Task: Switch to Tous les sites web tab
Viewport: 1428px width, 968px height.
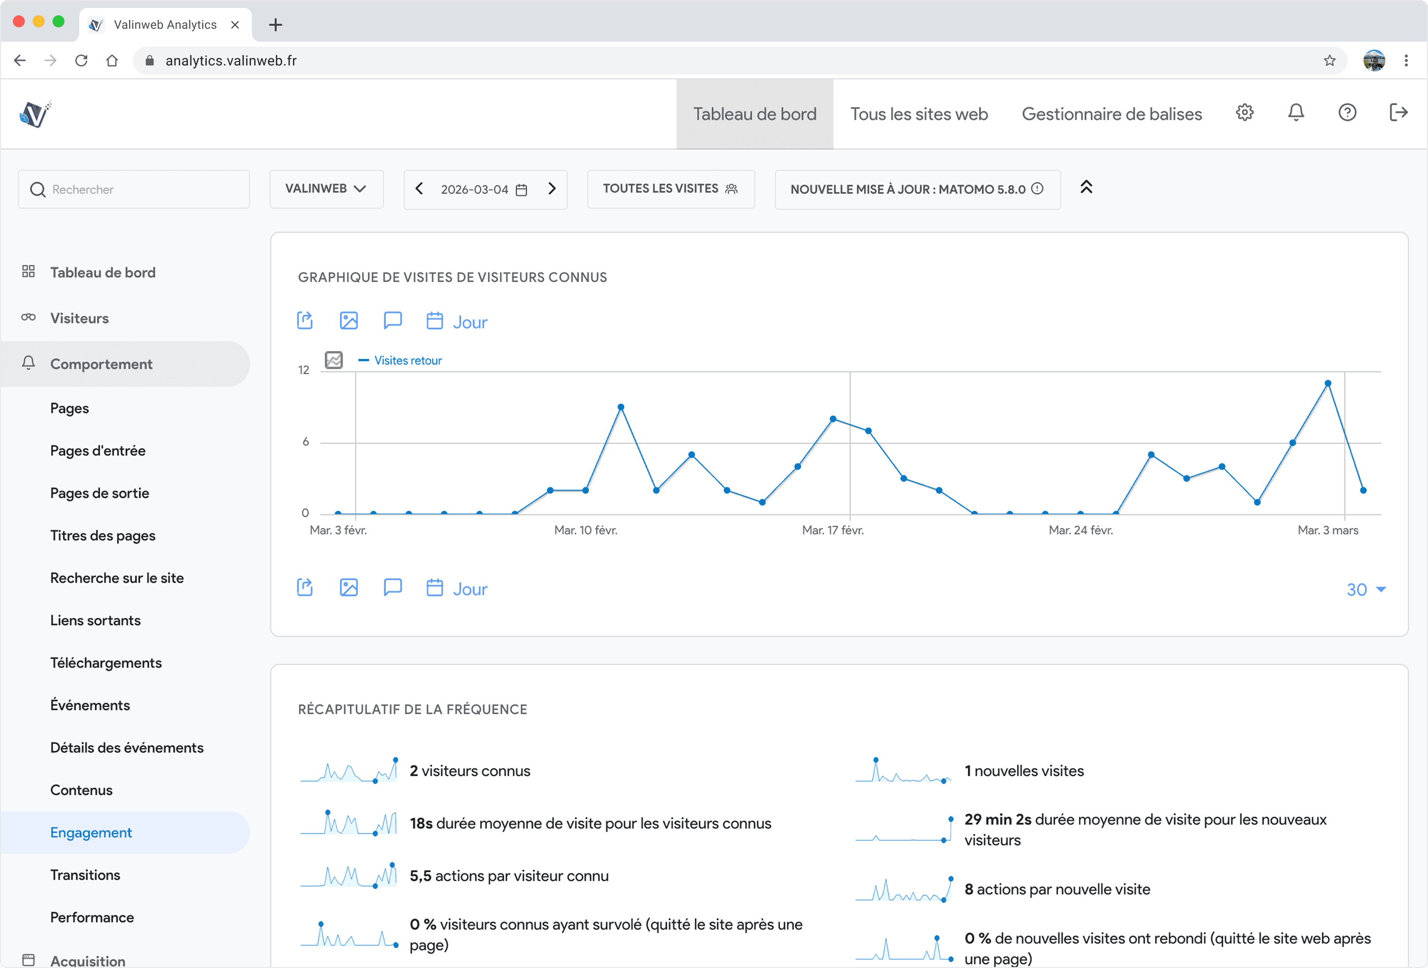Action: (x=919, y=115)
